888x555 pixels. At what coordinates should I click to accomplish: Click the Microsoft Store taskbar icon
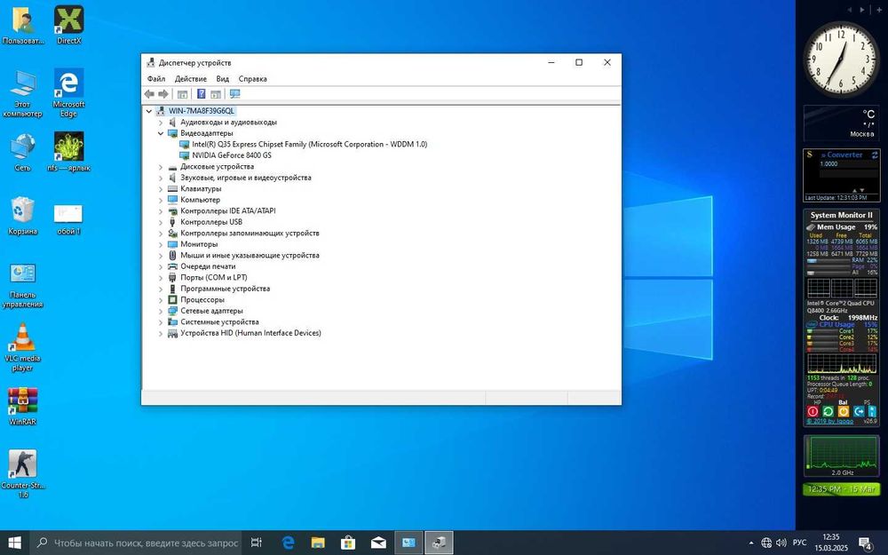click(x=348, y=543)
